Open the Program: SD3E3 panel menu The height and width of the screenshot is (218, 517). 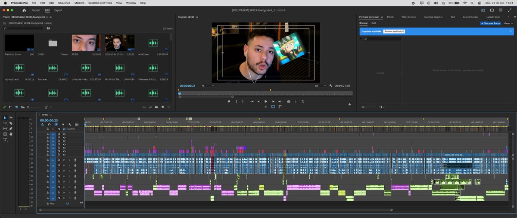197,17
